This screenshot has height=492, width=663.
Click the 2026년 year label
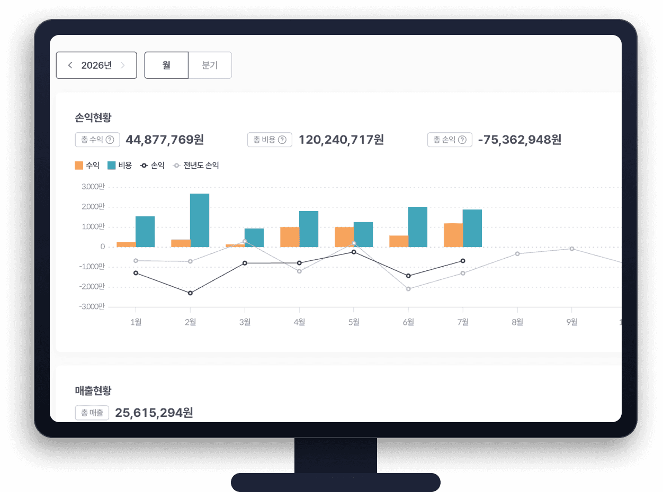pos(96,65)
